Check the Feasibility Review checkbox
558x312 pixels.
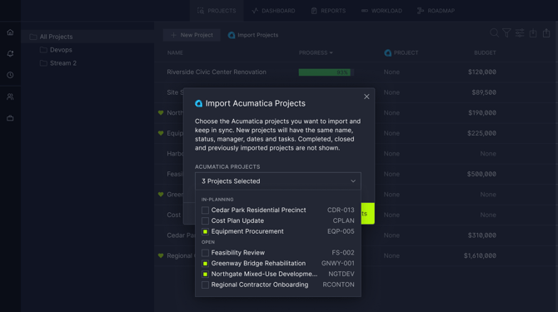click(205, 253)
